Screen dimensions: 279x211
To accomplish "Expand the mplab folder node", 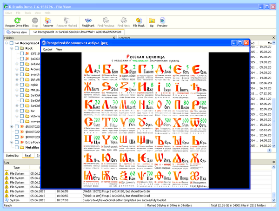I will (17, 85).
